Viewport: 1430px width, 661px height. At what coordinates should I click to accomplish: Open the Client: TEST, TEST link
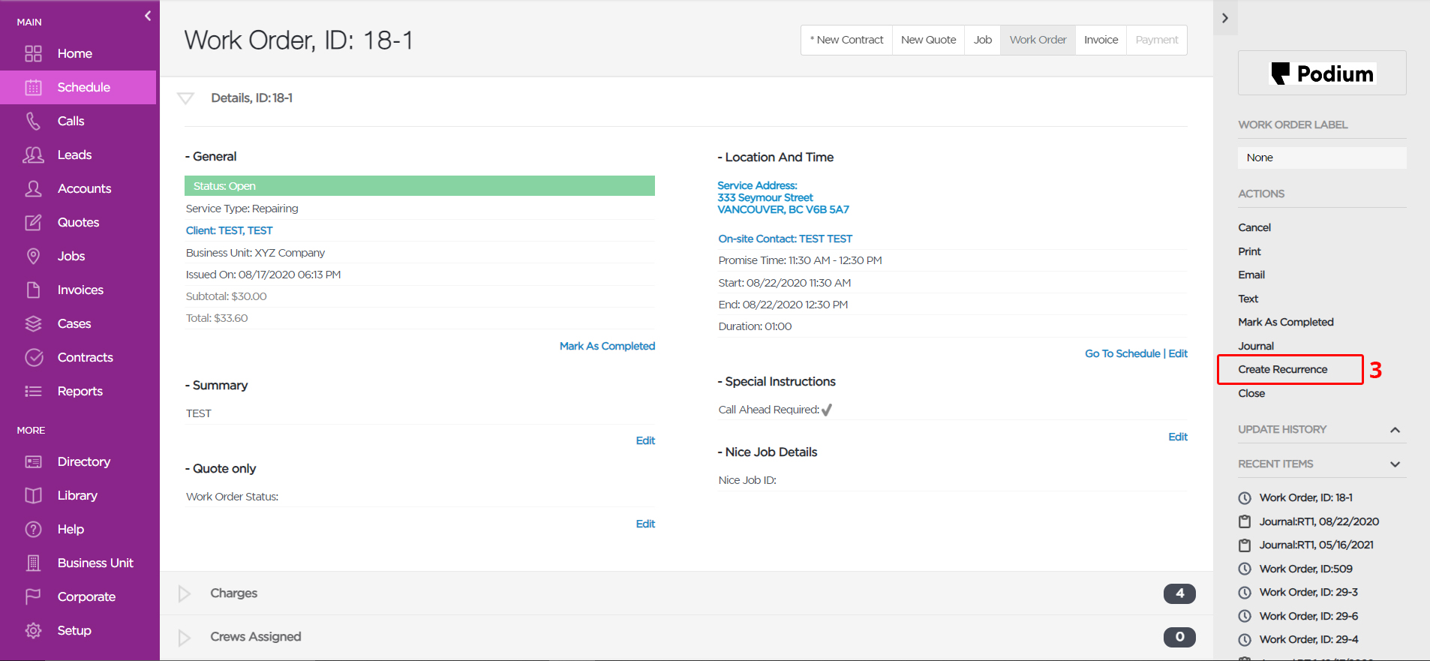point(229,230)
